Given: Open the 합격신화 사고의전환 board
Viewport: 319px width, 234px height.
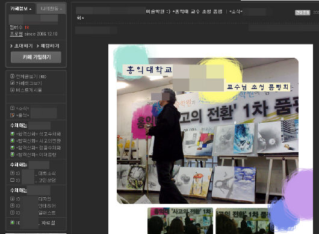Looking at the screenshot, I should point(39,141).
